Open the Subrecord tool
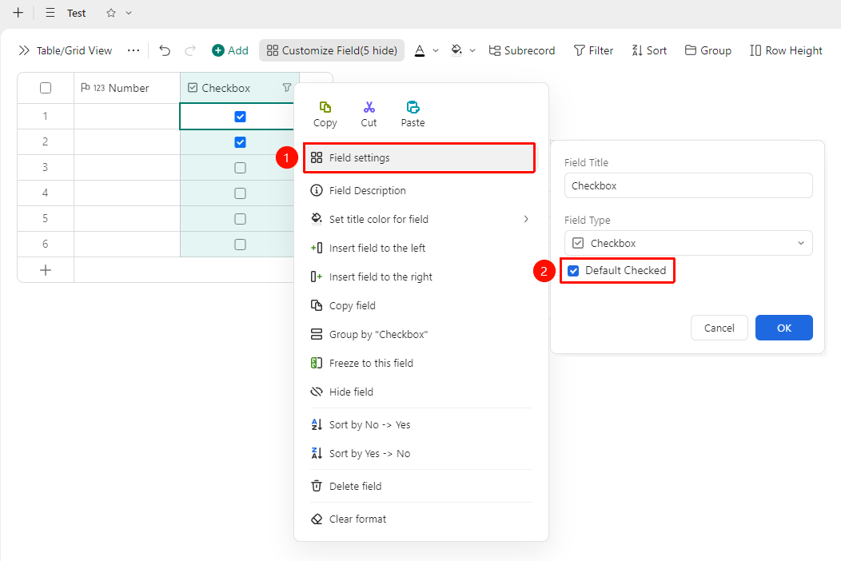841x561 pixels. pos(522,50)
